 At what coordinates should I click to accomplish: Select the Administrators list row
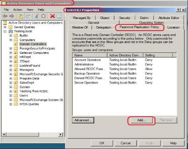125,65
